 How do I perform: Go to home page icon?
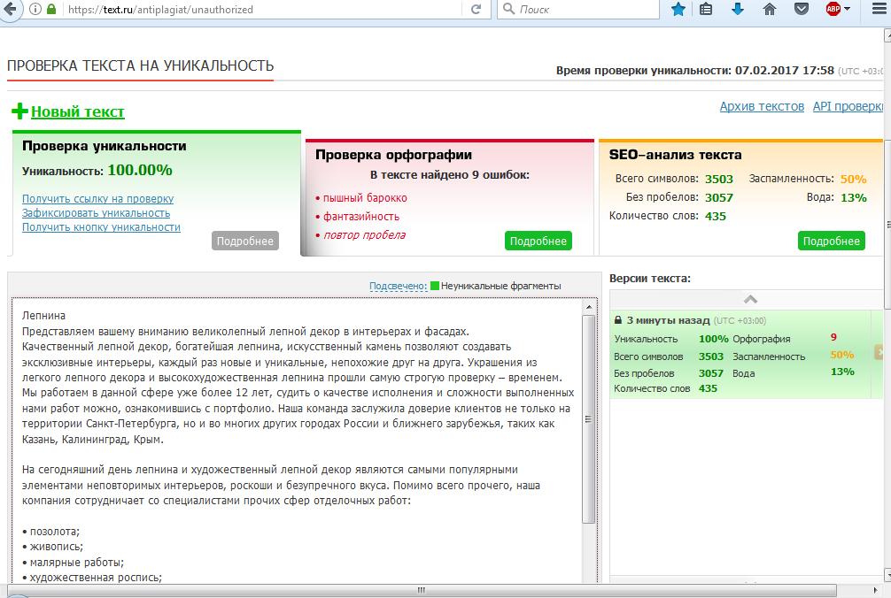(x=770, y=9)
